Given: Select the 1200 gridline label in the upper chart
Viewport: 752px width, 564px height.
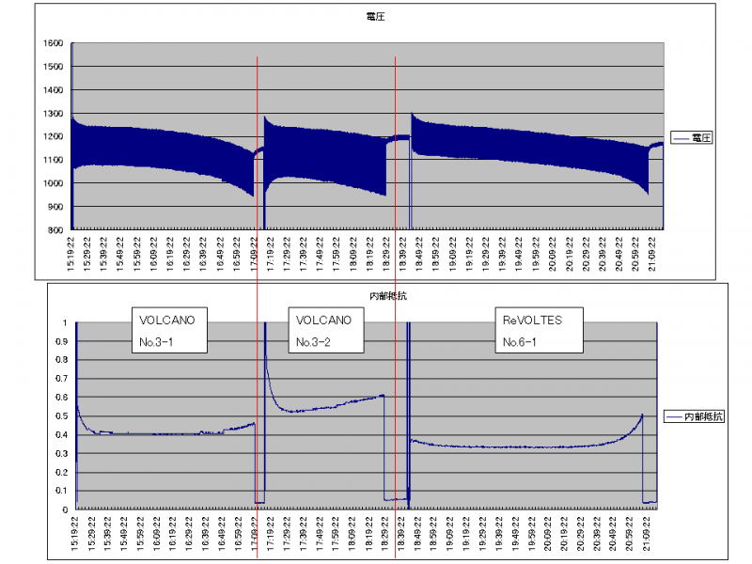Looking at the screenshot, I should point(53,137).
